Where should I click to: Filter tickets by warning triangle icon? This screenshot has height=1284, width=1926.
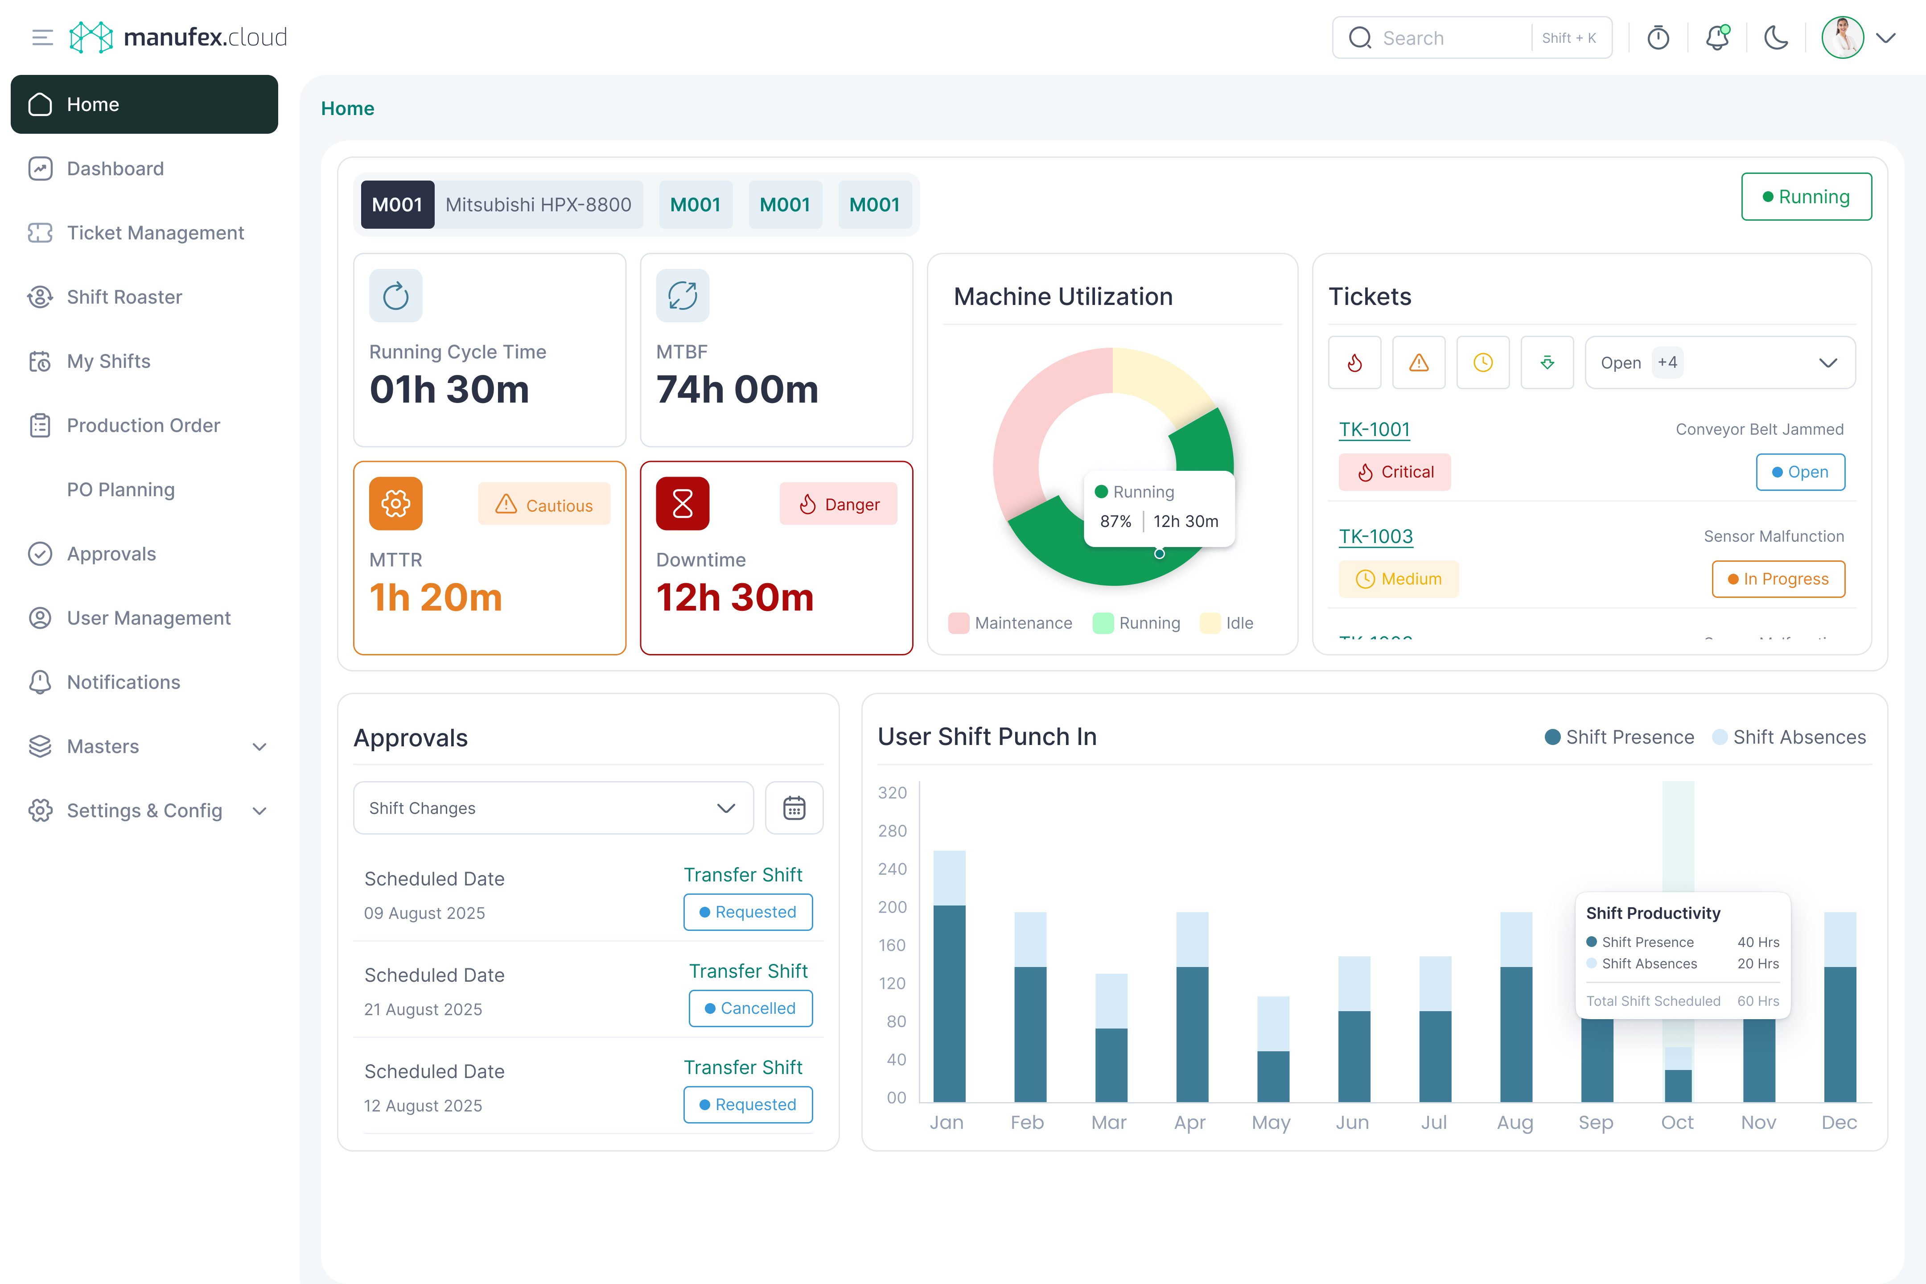point(1418,363)
